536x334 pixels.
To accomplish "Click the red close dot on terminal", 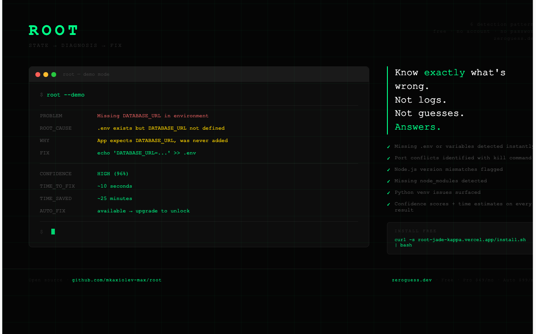I will [38, 74].
